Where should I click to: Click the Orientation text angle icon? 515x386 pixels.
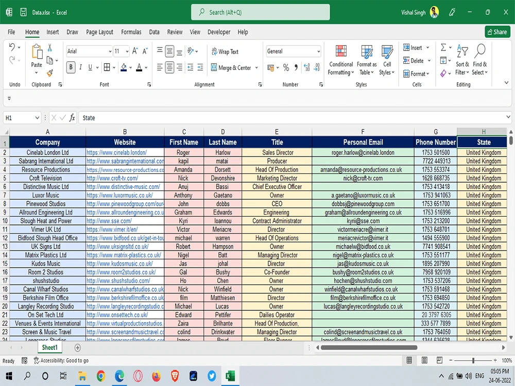[191, 51]
